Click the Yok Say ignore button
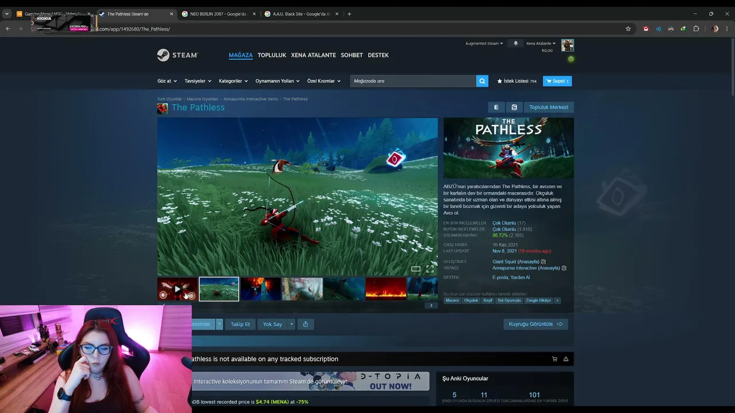This screenshot has height=413, width=735. pyautogui.click(x=272, y=324)
